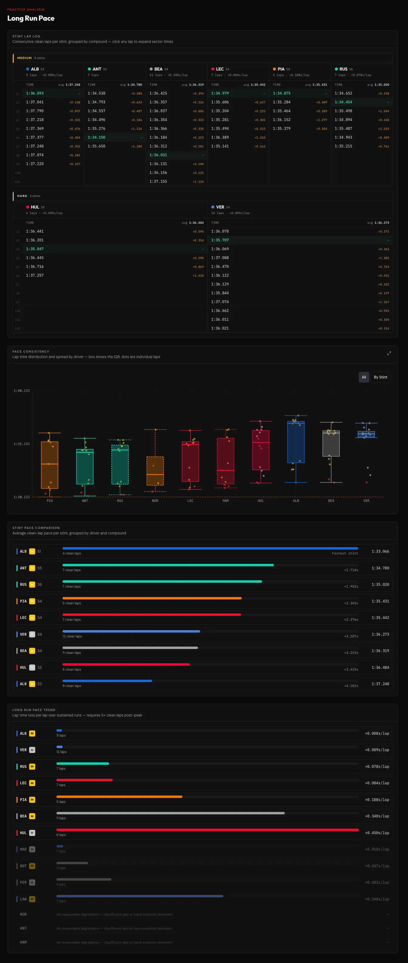Click PIA's orange dot in Medium stints header
Viewport: 408px width, 963px height.
[x=274, y=69]
